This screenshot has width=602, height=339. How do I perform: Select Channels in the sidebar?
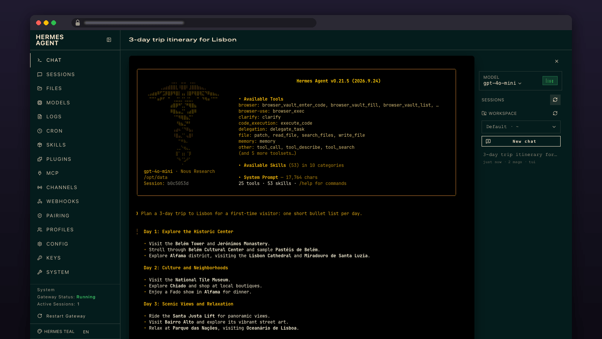(75, 188)
